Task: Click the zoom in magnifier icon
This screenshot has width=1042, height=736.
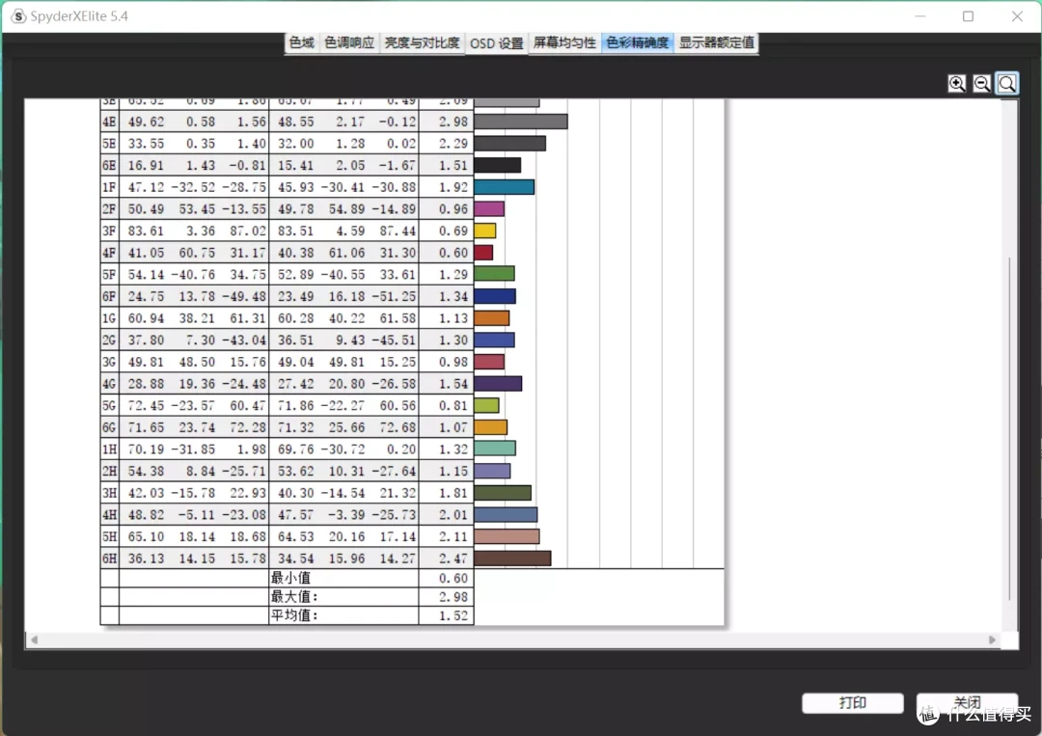Action: (956, 84)
